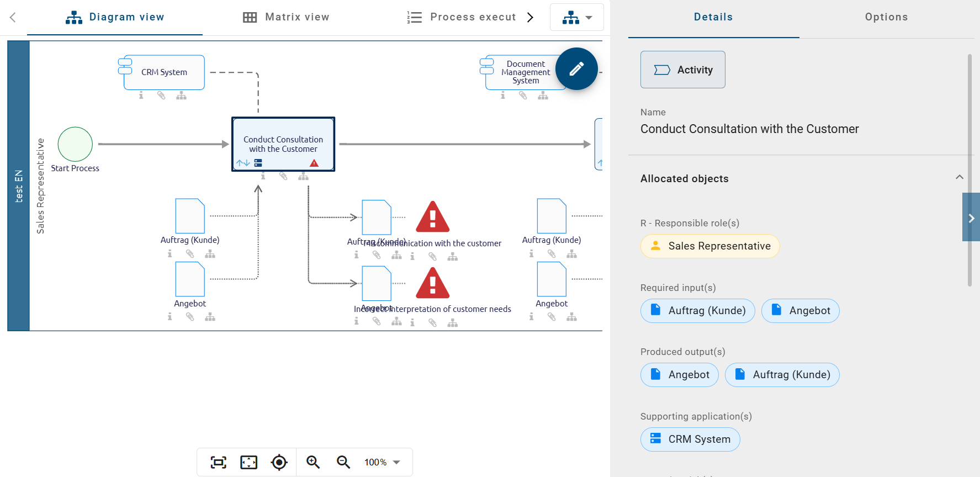This screenshot has width=980, height=477.
Task: Click the input/output arrows inside the Conduct Consultation box
Action: [243, 163]
